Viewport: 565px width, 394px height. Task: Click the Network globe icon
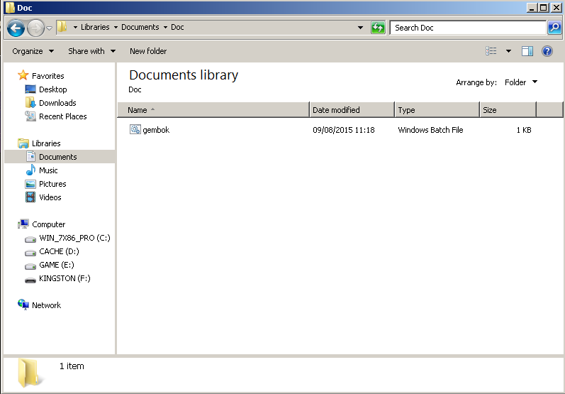[23, 305]
